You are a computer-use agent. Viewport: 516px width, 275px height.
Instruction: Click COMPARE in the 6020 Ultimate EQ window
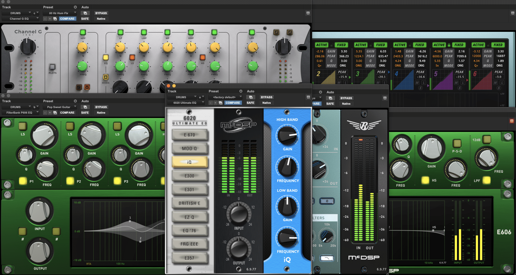click(233, 103)
